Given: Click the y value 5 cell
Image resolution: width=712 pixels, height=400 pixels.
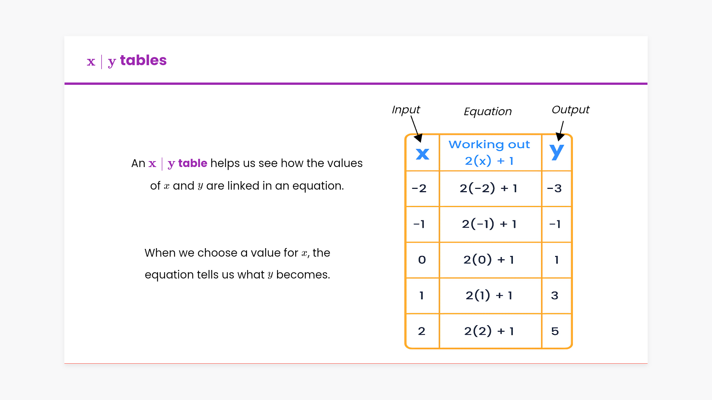Looking at the screenshot, I should (555, 331).
